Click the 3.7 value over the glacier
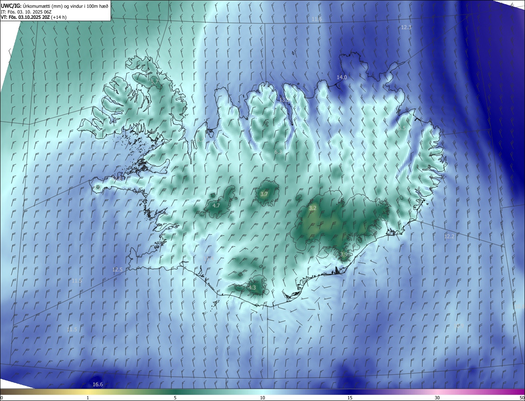Viewport: 525px width, 401px height. 264,194
